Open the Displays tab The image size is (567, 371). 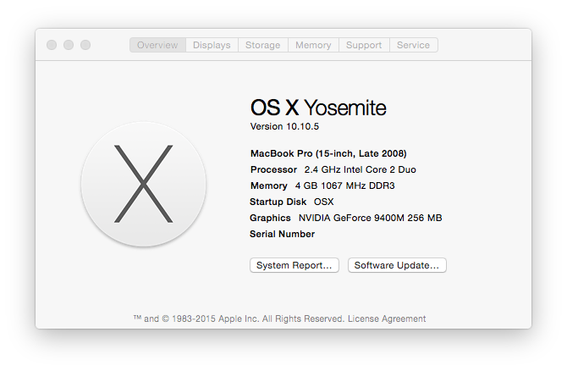212,45
